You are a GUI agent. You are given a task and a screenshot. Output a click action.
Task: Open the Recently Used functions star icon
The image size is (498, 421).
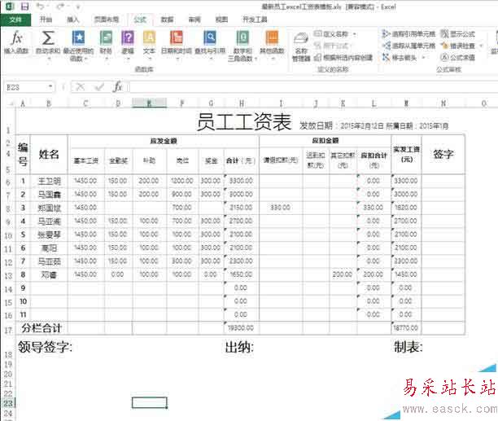[78, 37]
